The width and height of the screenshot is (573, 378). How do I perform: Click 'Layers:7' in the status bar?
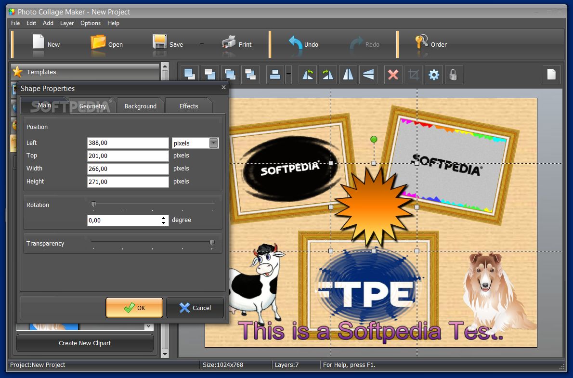(x=286, y=365)
